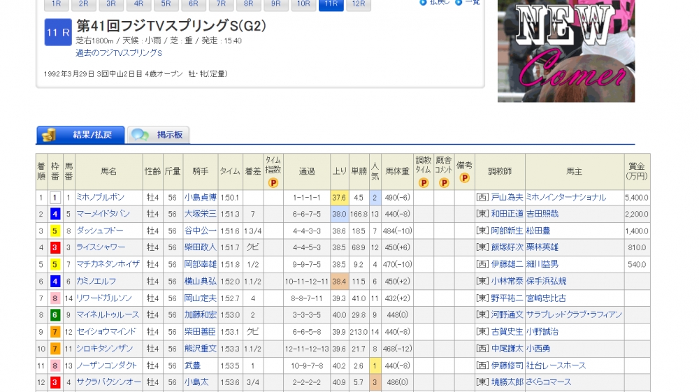Open owner 吉田照哉 page
Image resolution: width=699 pixels, height=392 pixels.
coord(542,214)
